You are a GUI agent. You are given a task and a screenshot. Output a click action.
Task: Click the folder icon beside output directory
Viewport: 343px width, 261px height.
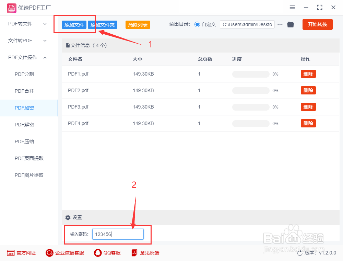(x=290, y=24)
